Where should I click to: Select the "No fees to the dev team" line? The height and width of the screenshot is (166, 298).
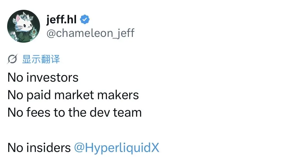click(75, 112)
